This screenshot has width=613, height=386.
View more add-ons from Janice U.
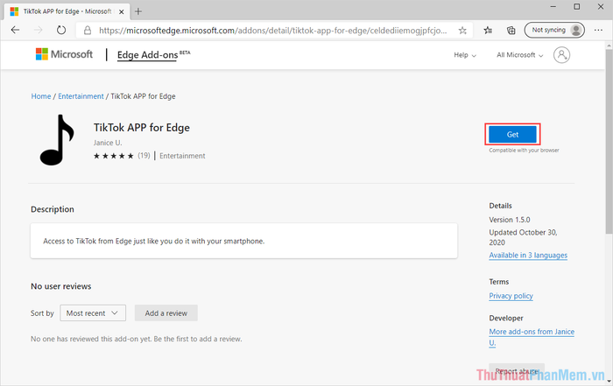click(532, 337)
